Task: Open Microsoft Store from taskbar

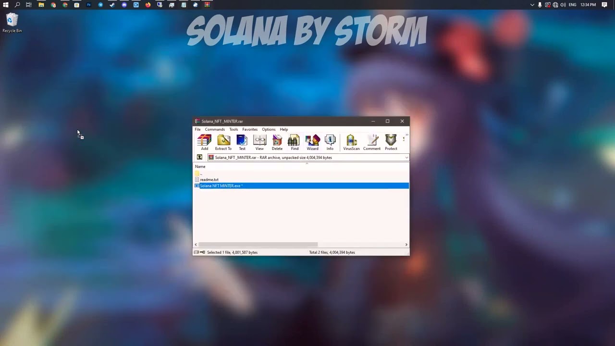Action: (76, 5)
